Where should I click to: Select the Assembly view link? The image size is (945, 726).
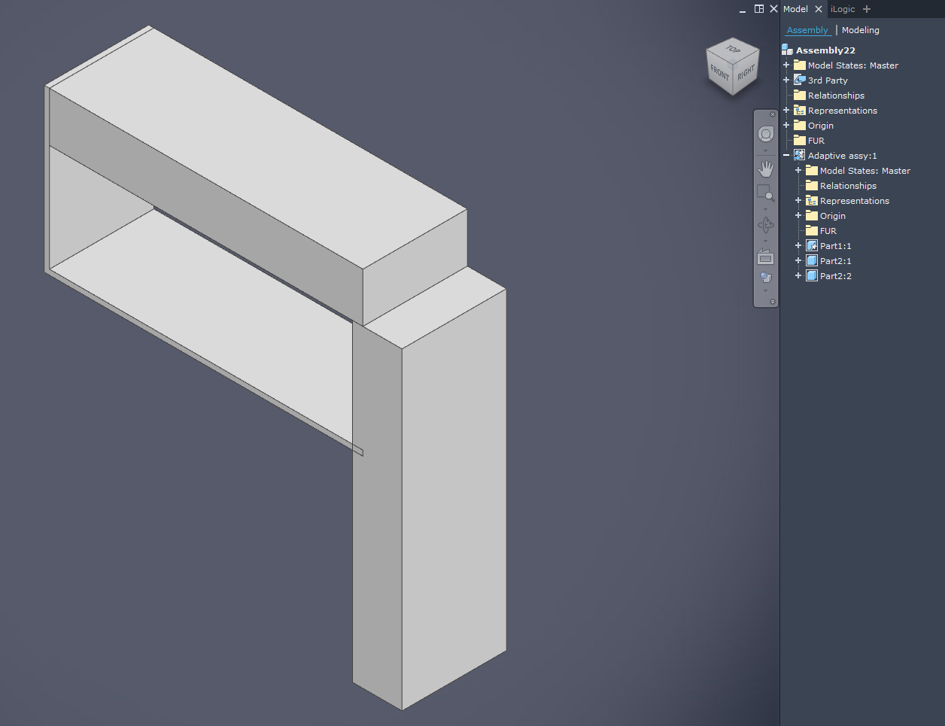(x=807, y=30)
